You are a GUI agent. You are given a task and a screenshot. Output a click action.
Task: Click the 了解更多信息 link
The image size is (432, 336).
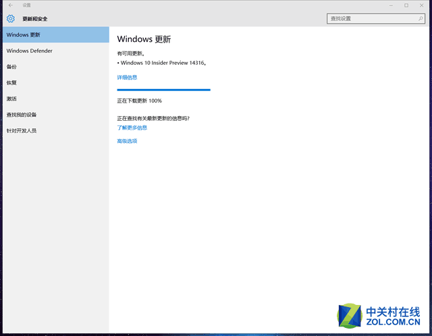(132, 128)
